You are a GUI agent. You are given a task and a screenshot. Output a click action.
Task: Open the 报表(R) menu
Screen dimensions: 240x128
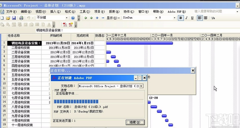coord(114,12)
